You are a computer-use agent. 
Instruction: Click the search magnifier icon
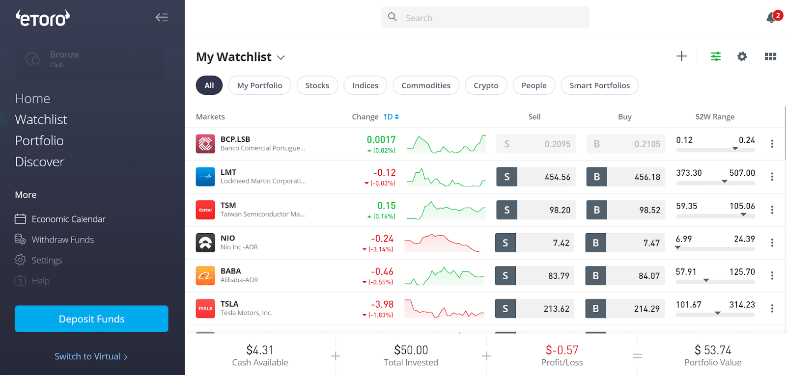coord(392,17)
